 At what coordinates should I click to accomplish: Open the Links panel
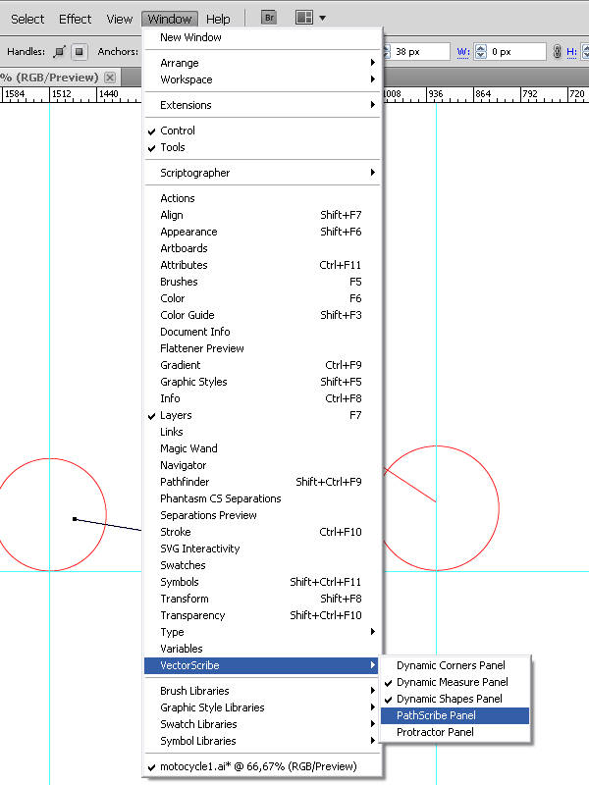262,432
